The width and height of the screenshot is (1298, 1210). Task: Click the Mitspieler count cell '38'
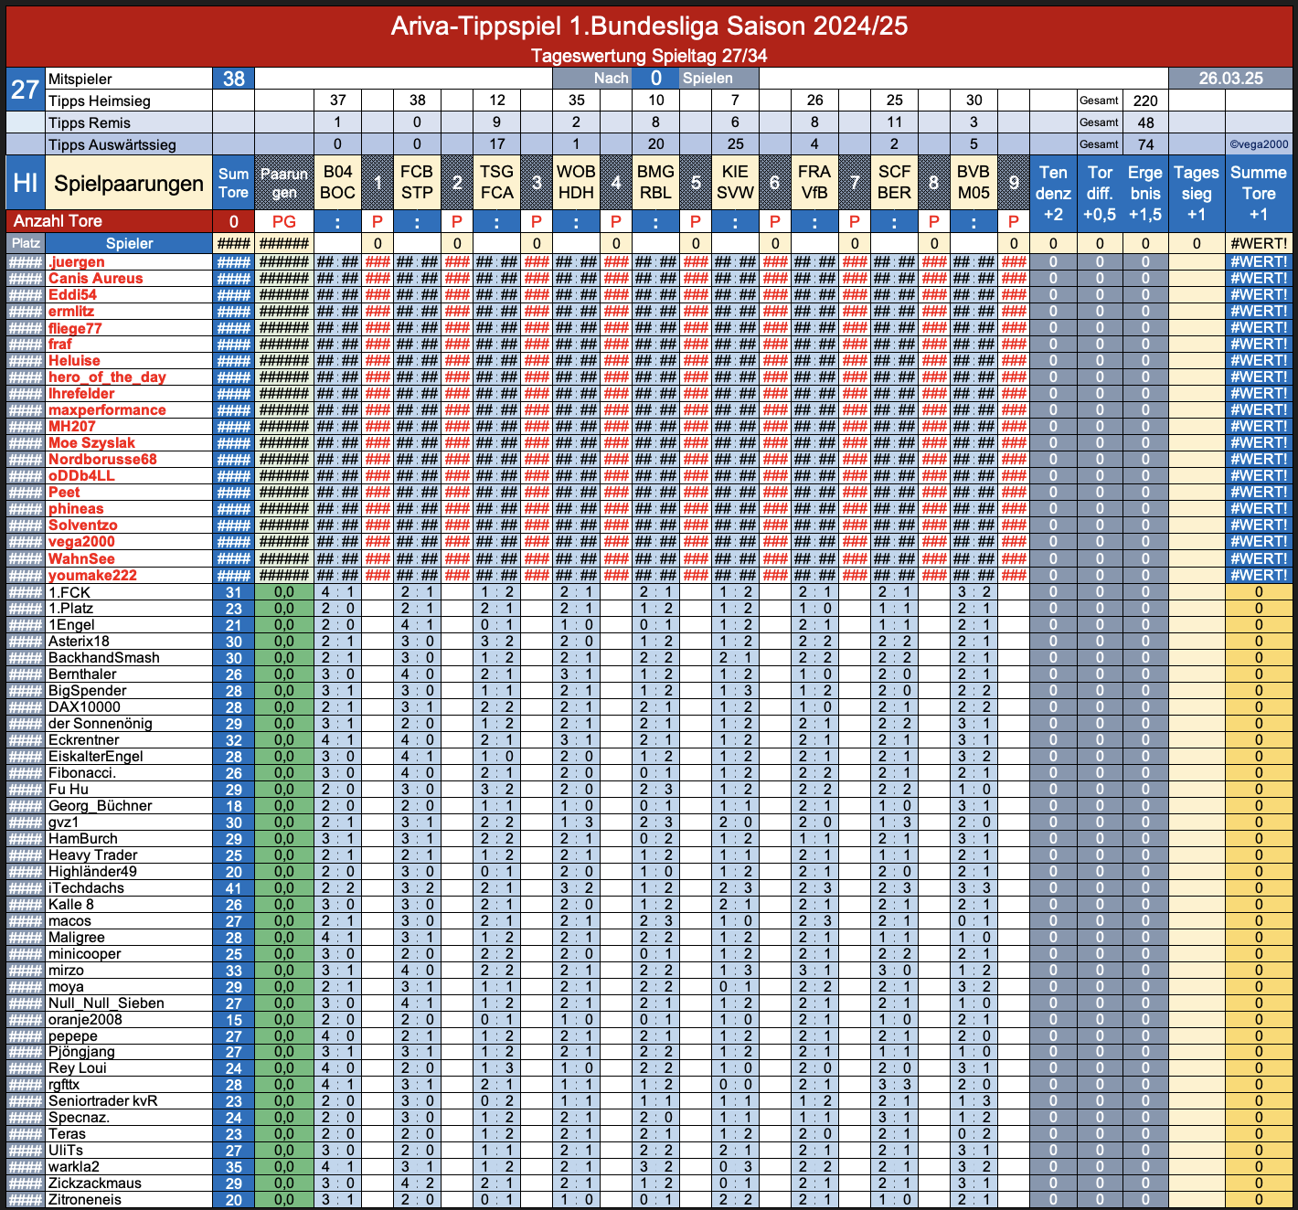234,79
